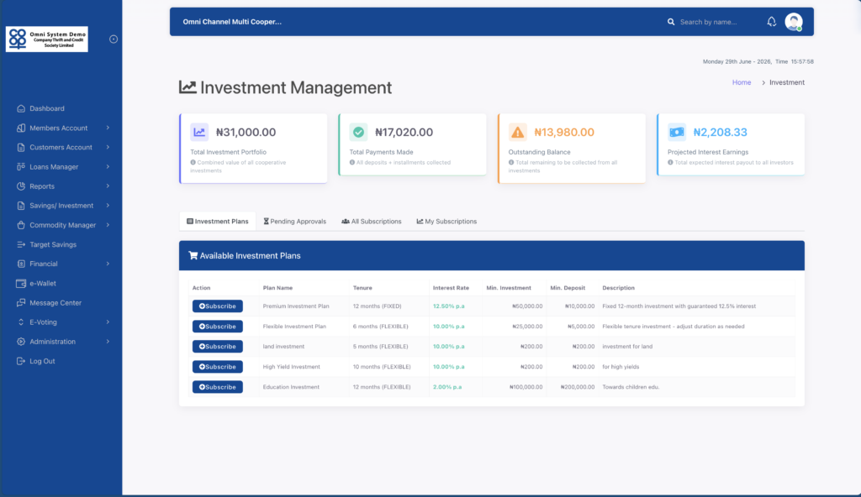Click the Financial sidebar icon
The height and width of the screenshot is (497, 861).
(21, 264)
